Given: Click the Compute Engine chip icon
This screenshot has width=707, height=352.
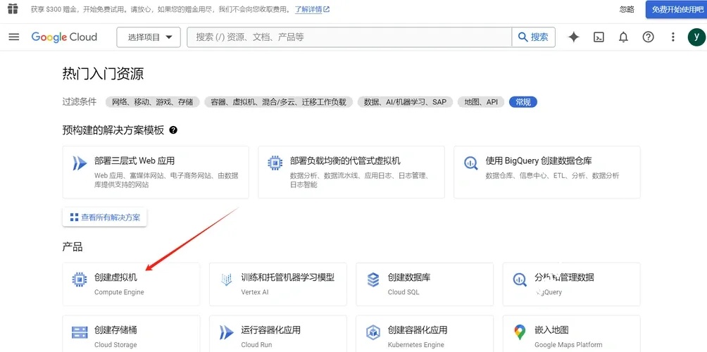Looking at the screenshot, I should [x=80, y=280].
